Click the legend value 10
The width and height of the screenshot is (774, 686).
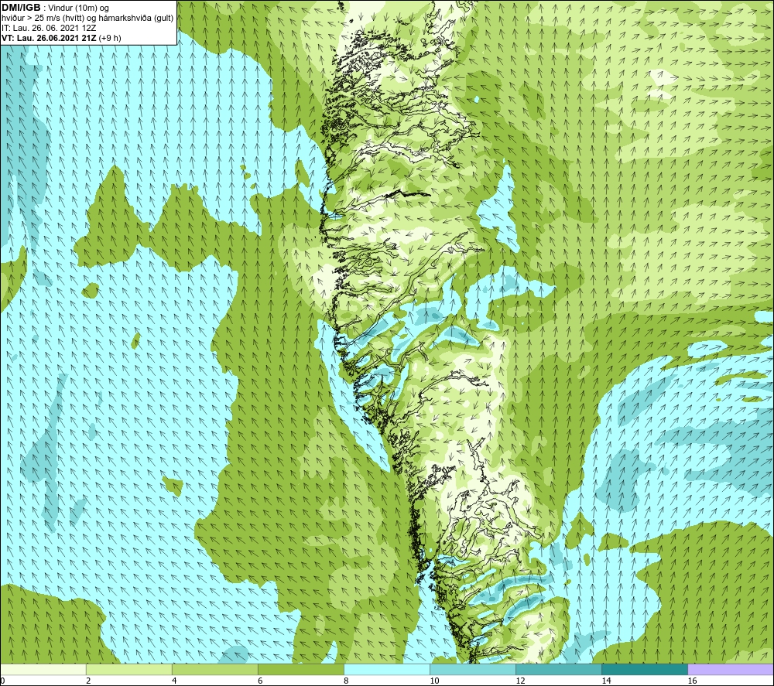[x=434, y=681]
